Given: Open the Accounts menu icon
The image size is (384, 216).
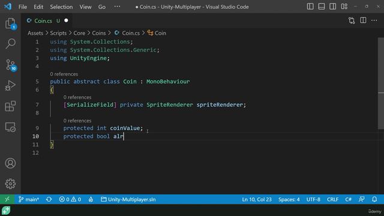Looking at the screenshot, I should pos(10,163).
